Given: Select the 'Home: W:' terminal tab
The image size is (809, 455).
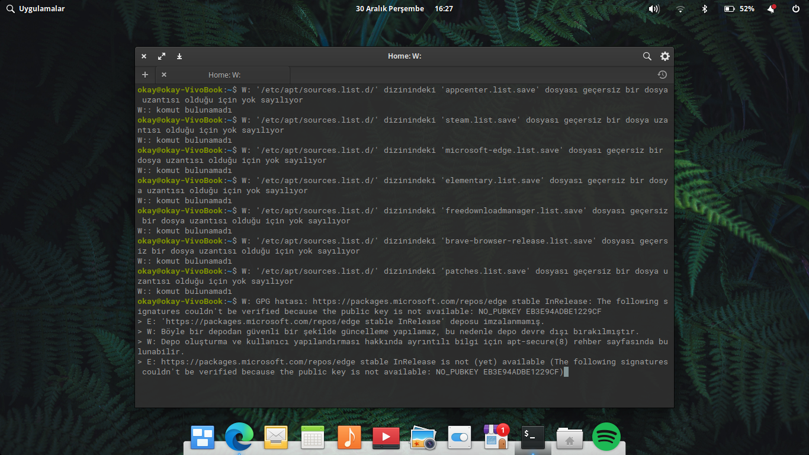Looking at the screenshot, I should pyautogui.click(x=223, y=75).
